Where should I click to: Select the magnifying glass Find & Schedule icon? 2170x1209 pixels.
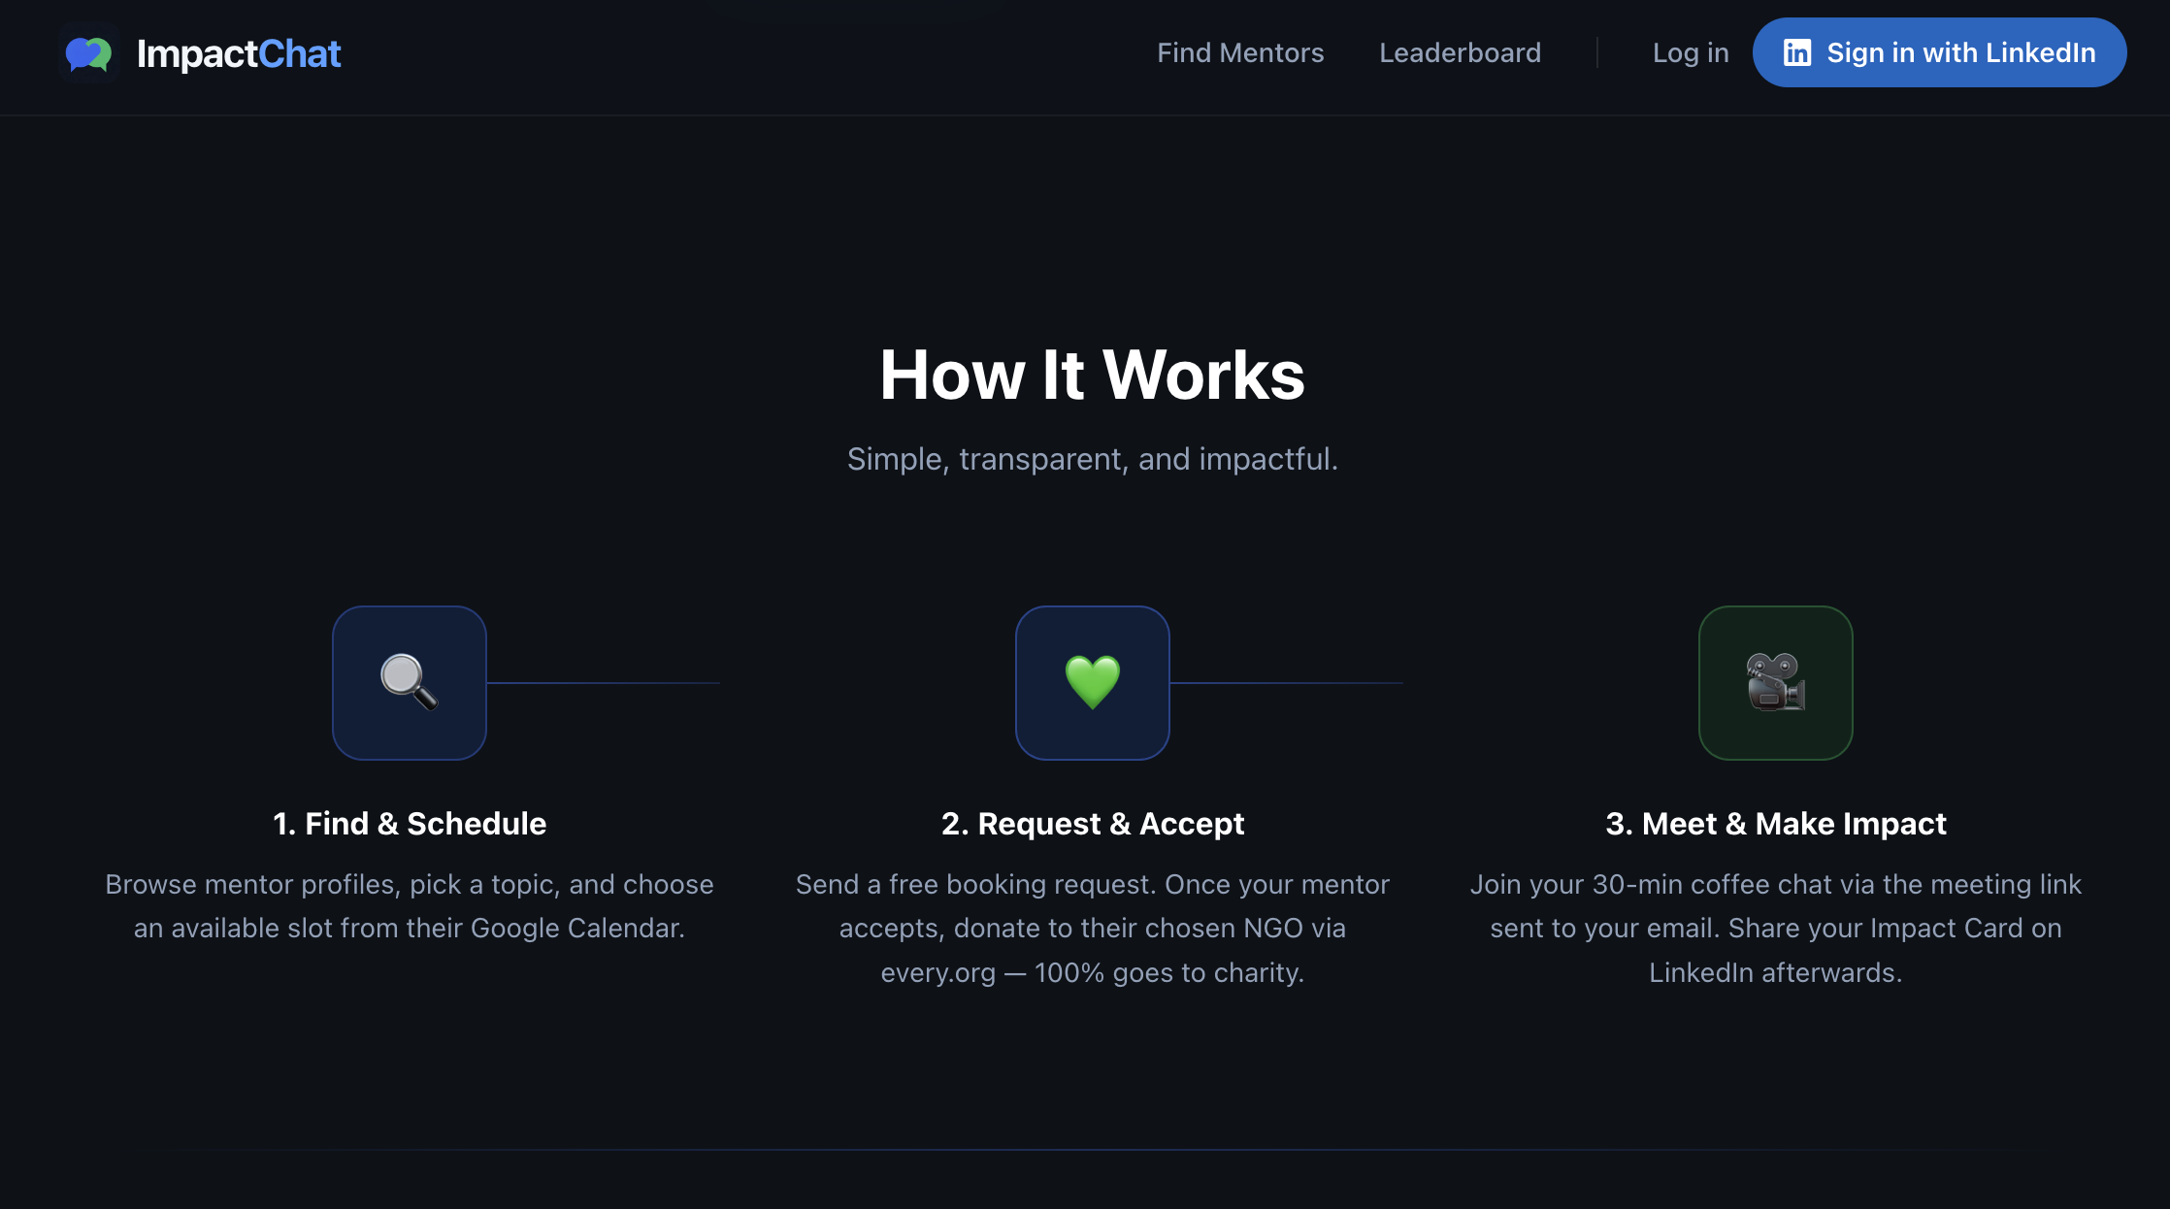click(409, 682)
